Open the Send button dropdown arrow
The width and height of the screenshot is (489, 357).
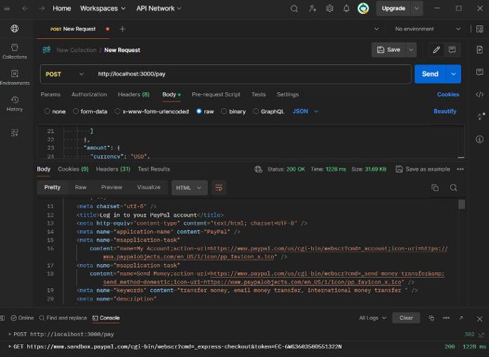pyautogui.click(x=453, y=74)
